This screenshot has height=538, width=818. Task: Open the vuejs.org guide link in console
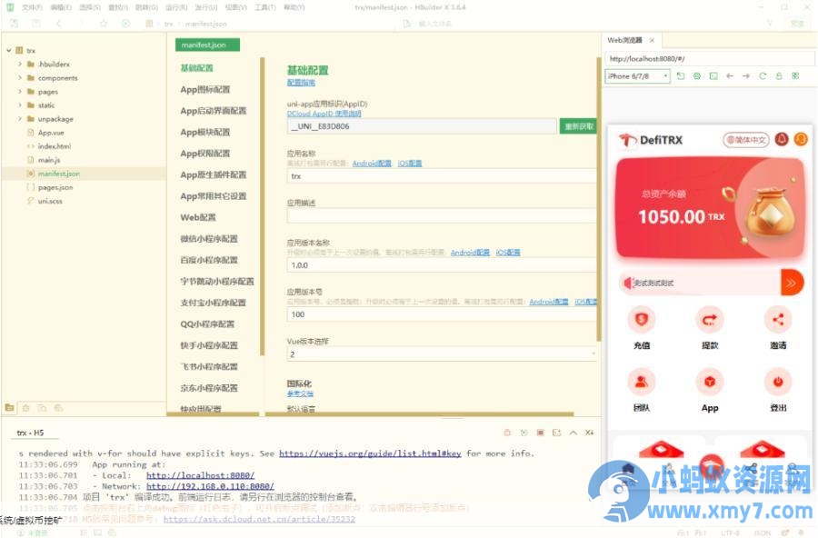pyautogui.click(x=370, y=453)
